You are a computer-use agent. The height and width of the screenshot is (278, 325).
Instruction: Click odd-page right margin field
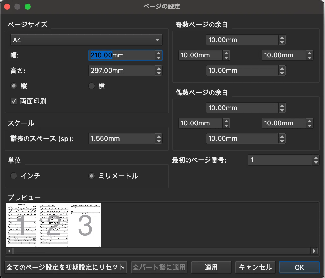(x=284, y=55)
